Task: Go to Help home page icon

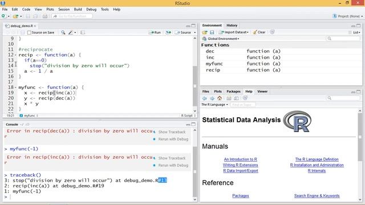Action: point(220,98)
